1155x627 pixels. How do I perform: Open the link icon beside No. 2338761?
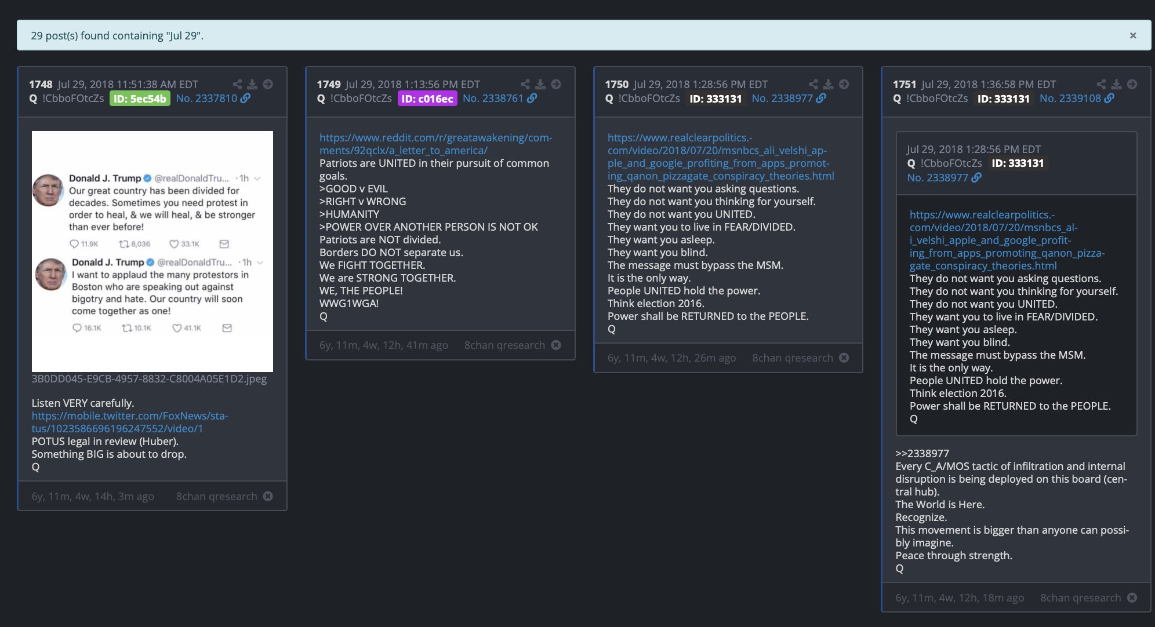[x=532, y=98]
